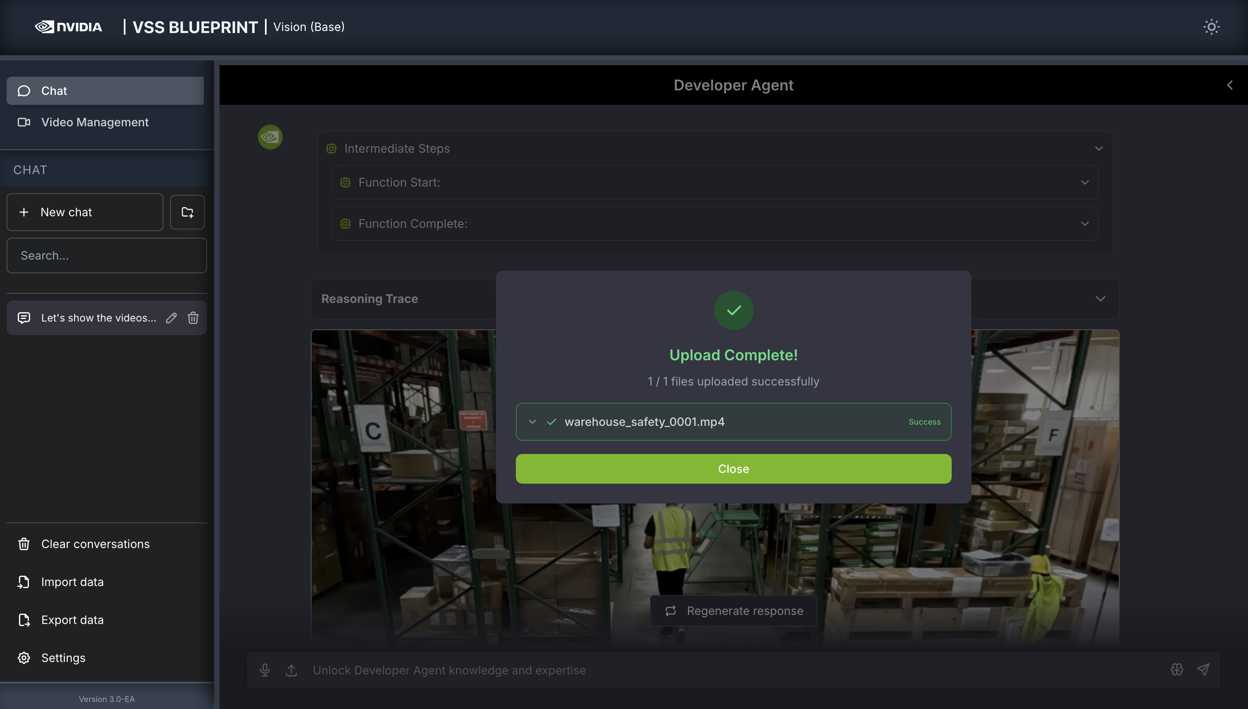Click the chat Search field

pyautogui.click(x=106, y=255)
